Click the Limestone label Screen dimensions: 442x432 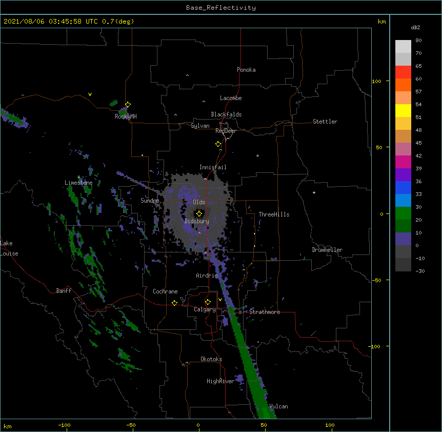[78, 183]
